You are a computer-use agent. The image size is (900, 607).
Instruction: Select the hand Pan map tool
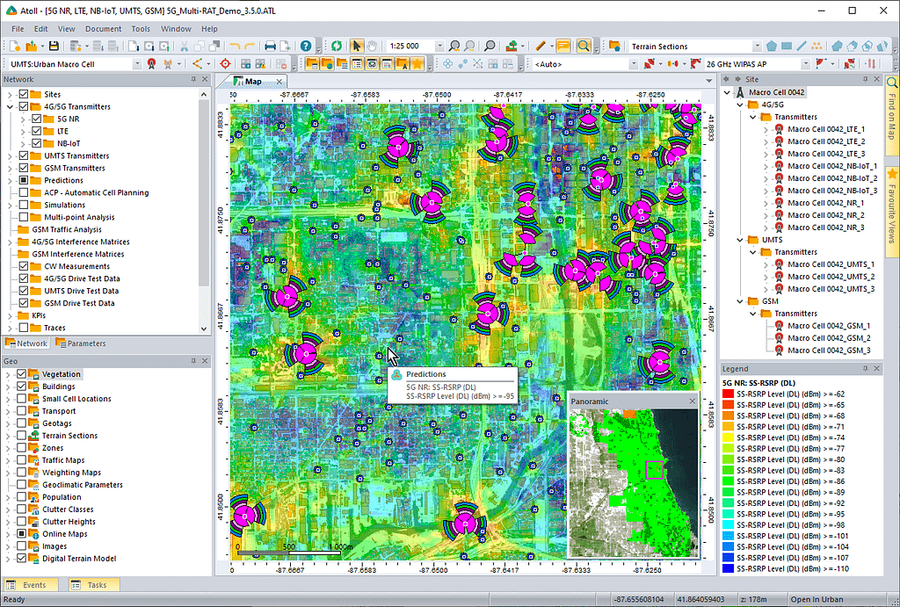pyautogui.click(x=372, y=46)
